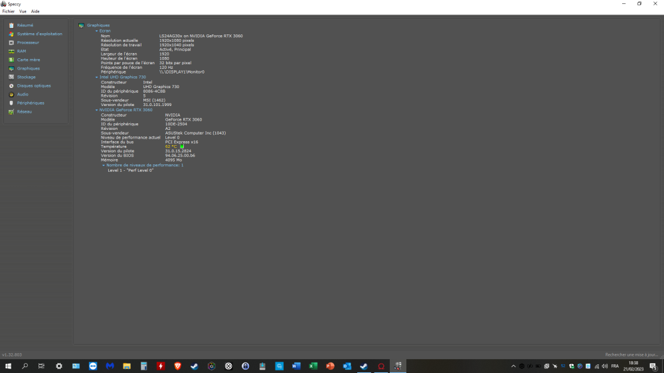Screen dimensions: 664x373
Task: Open Outlook from taskbar
Action: point(347,366)
